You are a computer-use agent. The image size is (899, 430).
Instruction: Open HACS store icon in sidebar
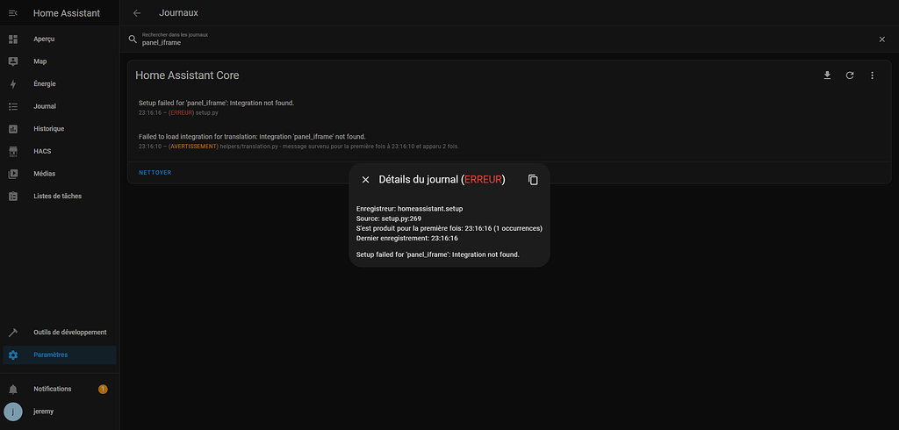coord(13,151)
